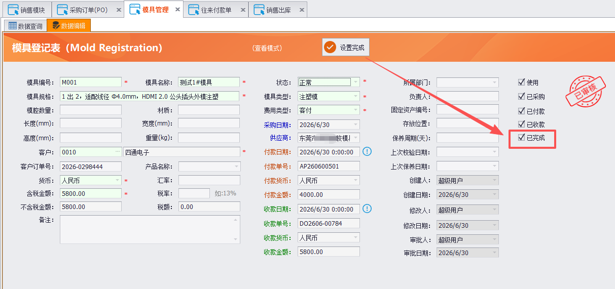Click the 税率 field
This screenshot has width=615, height=289.
pos(194,193)
